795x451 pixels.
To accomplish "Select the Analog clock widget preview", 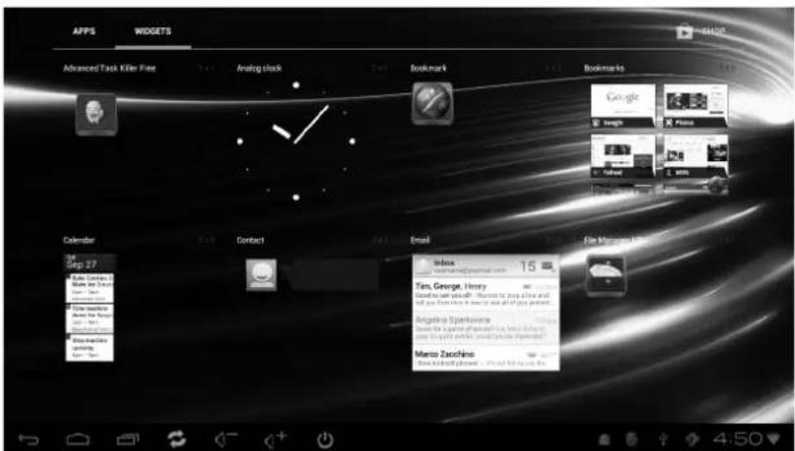I will pyautogui.click(x=296, y=141).
